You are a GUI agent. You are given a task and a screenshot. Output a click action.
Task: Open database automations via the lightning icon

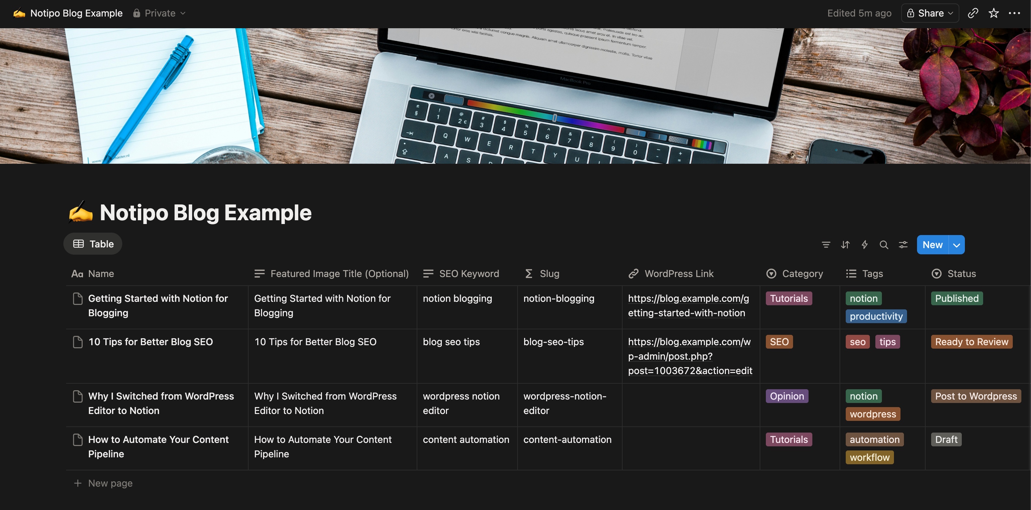(x=864, y=244)
